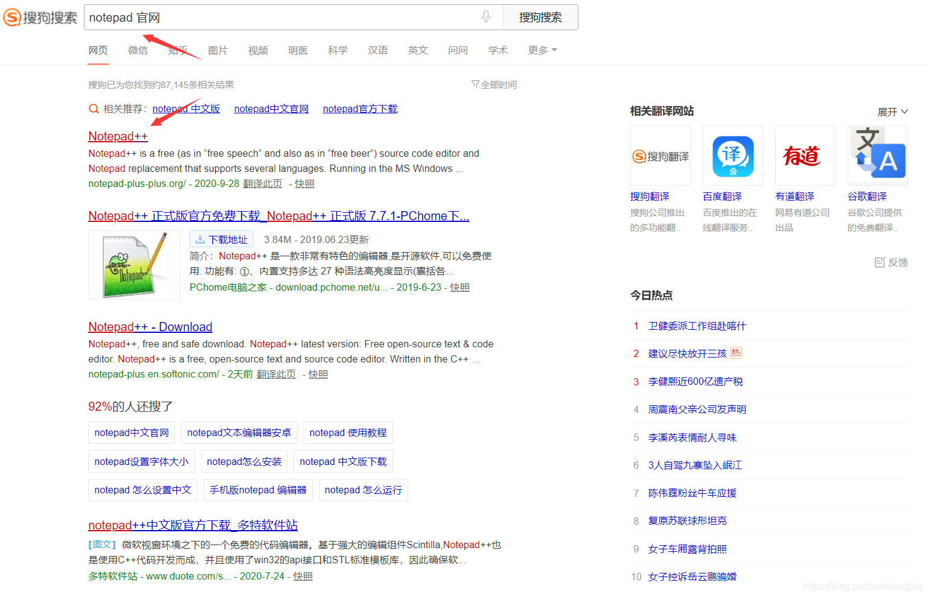The width and height of the screenshot is (928, 597).
Task: Select the notepad 使用教程 related search
Action: point(348,433)
